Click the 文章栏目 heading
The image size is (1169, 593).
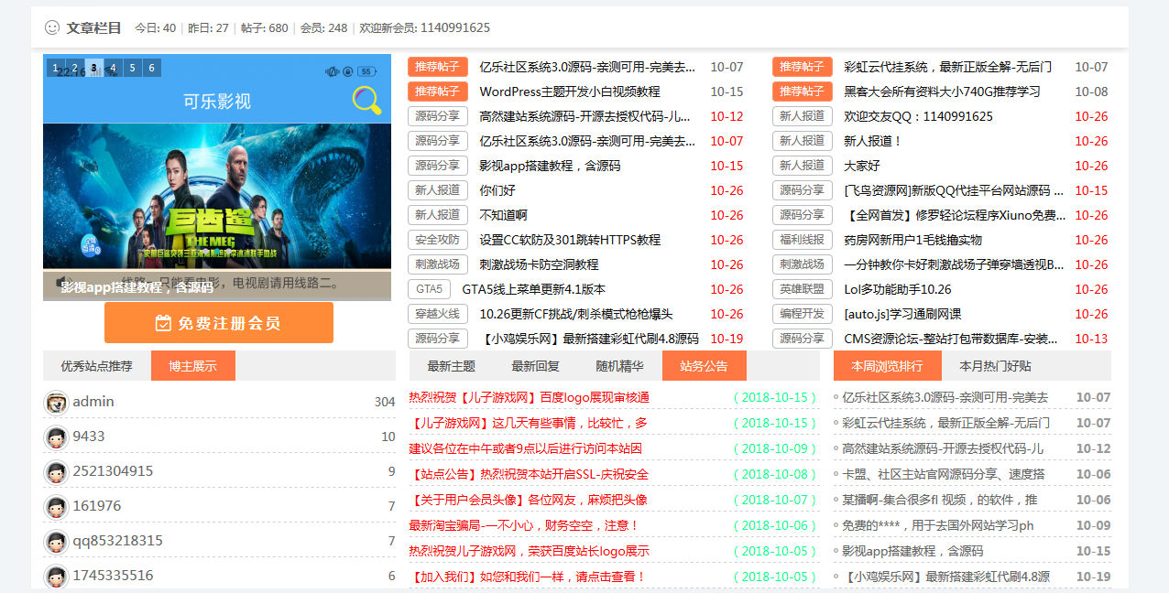pyautogui.click(x=93, y=28)
